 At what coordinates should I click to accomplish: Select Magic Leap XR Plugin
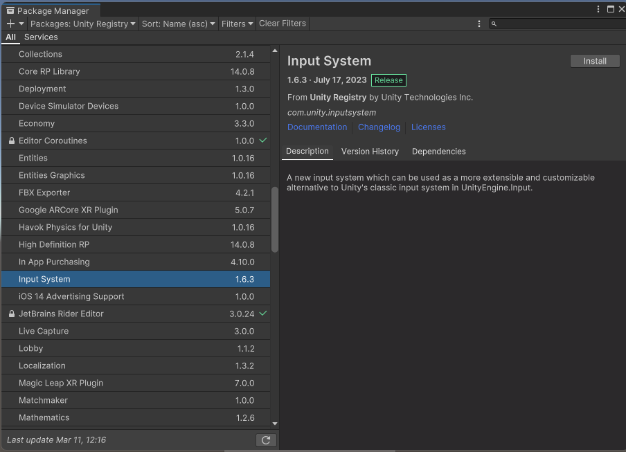[136, 383]
